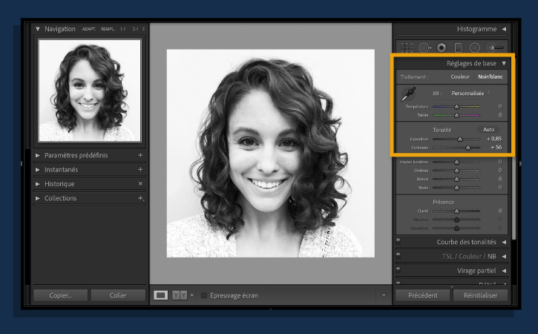Expand the Collections panel
538x334 pixels.
click(x=38, y=198)
